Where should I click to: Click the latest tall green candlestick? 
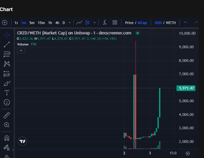pos(160,103)
